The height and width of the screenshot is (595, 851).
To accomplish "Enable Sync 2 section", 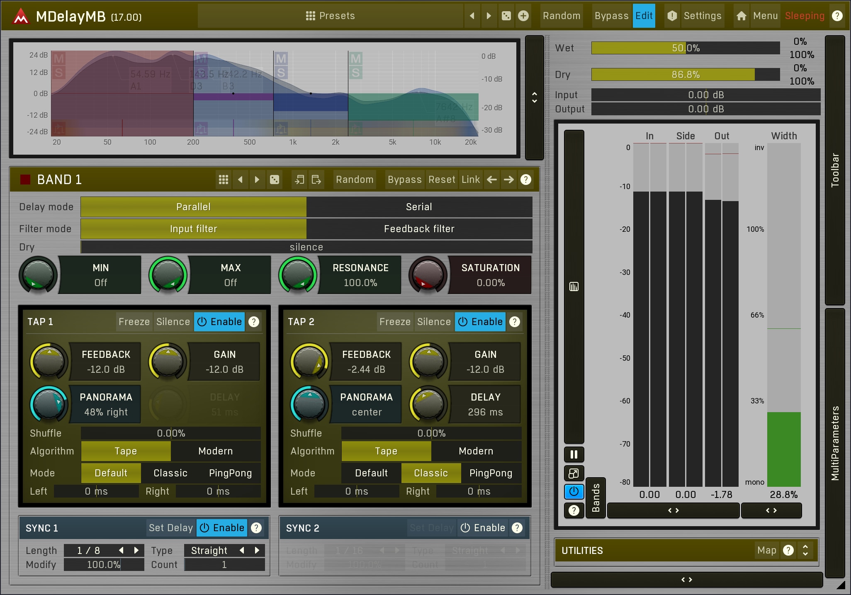I will click(x=483, y=528).
